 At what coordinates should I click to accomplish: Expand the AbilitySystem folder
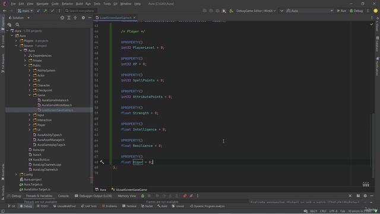point(30,71)
